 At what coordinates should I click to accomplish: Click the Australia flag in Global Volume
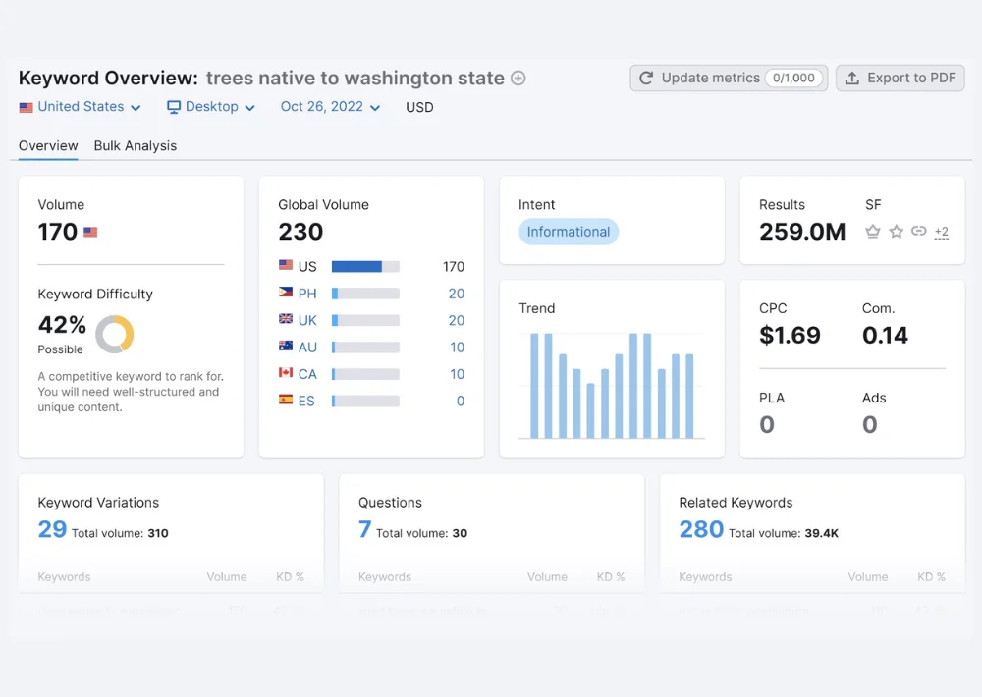point(286,347)
